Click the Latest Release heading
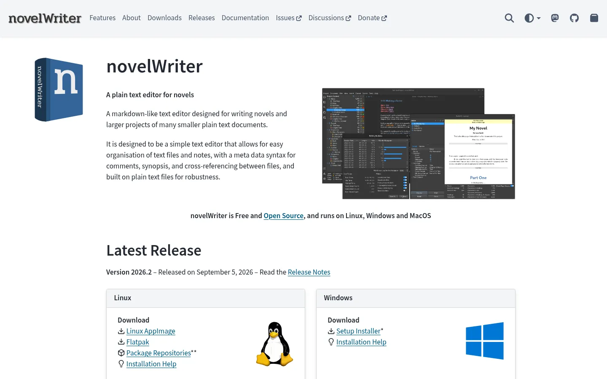Image resolution: width=607 pixels, height=379 pixels. pos(154,251)
